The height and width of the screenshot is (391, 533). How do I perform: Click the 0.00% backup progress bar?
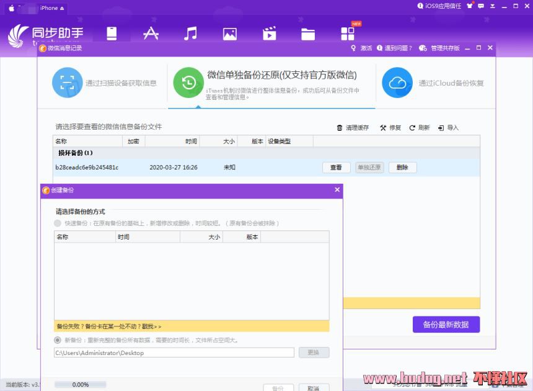tap(81, 385)
